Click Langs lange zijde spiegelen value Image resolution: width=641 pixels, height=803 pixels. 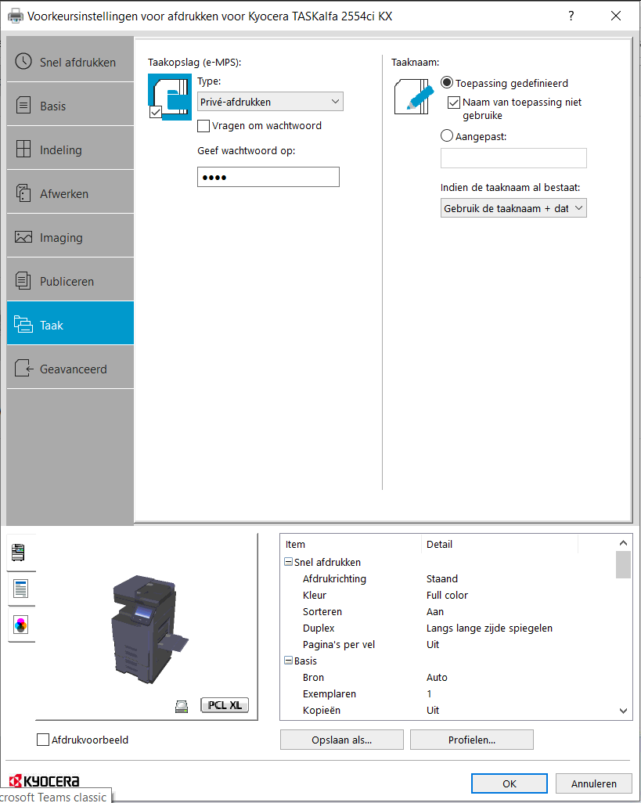(x=489, y=628)
